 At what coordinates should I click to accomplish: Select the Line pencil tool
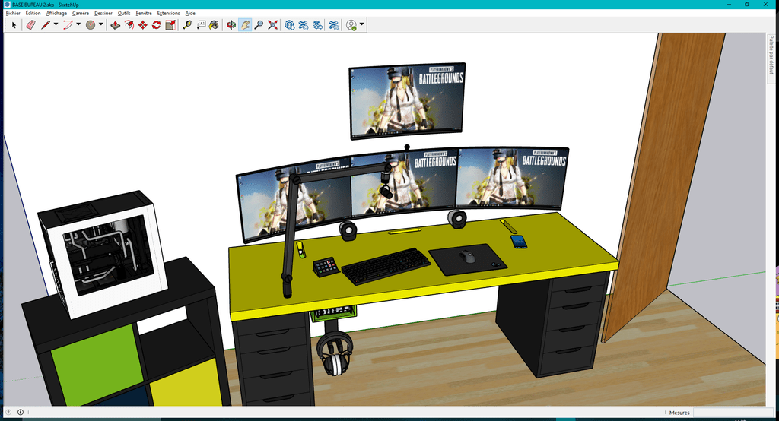45,24
